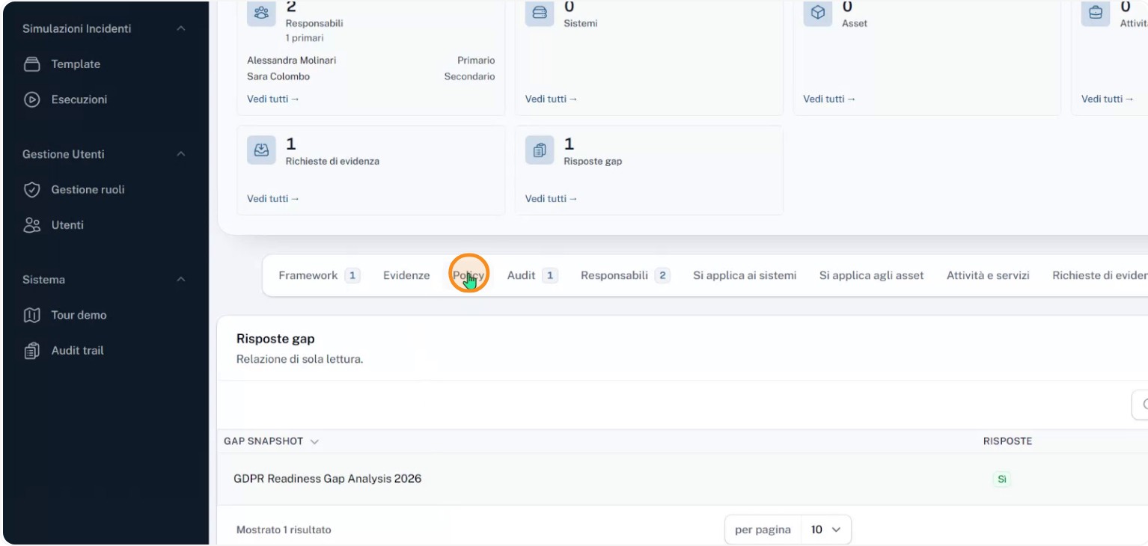Image resolution: width=1148 pixels, height=546 pixels.
Task: Click the Mostrato 1 risultato text
Action: [284, 530]
